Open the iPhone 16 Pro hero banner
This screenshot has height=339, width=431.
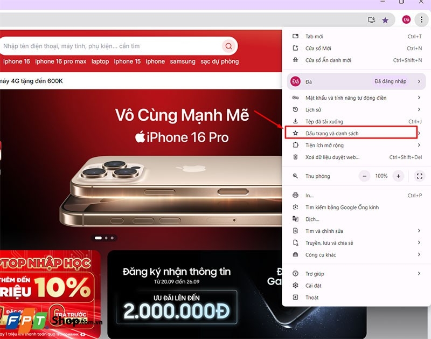tap(141, 169)
